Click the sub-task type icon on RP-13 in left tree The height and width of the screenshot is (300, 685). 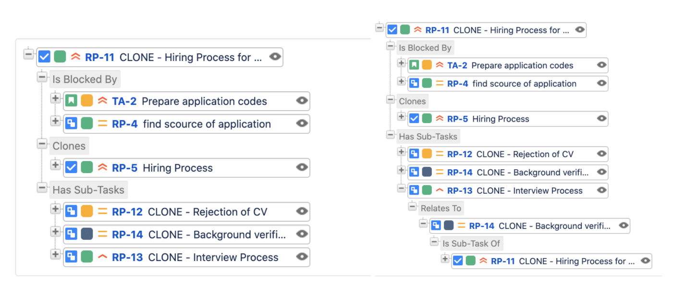(71, 257)
